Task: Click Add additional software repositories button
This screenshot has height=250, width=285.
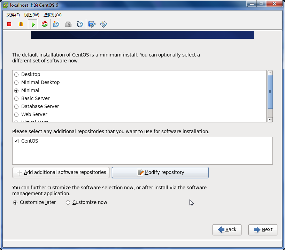Action: coord(61,173)
